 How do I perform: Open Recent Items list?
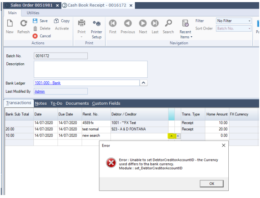click(x=185, y=30)
